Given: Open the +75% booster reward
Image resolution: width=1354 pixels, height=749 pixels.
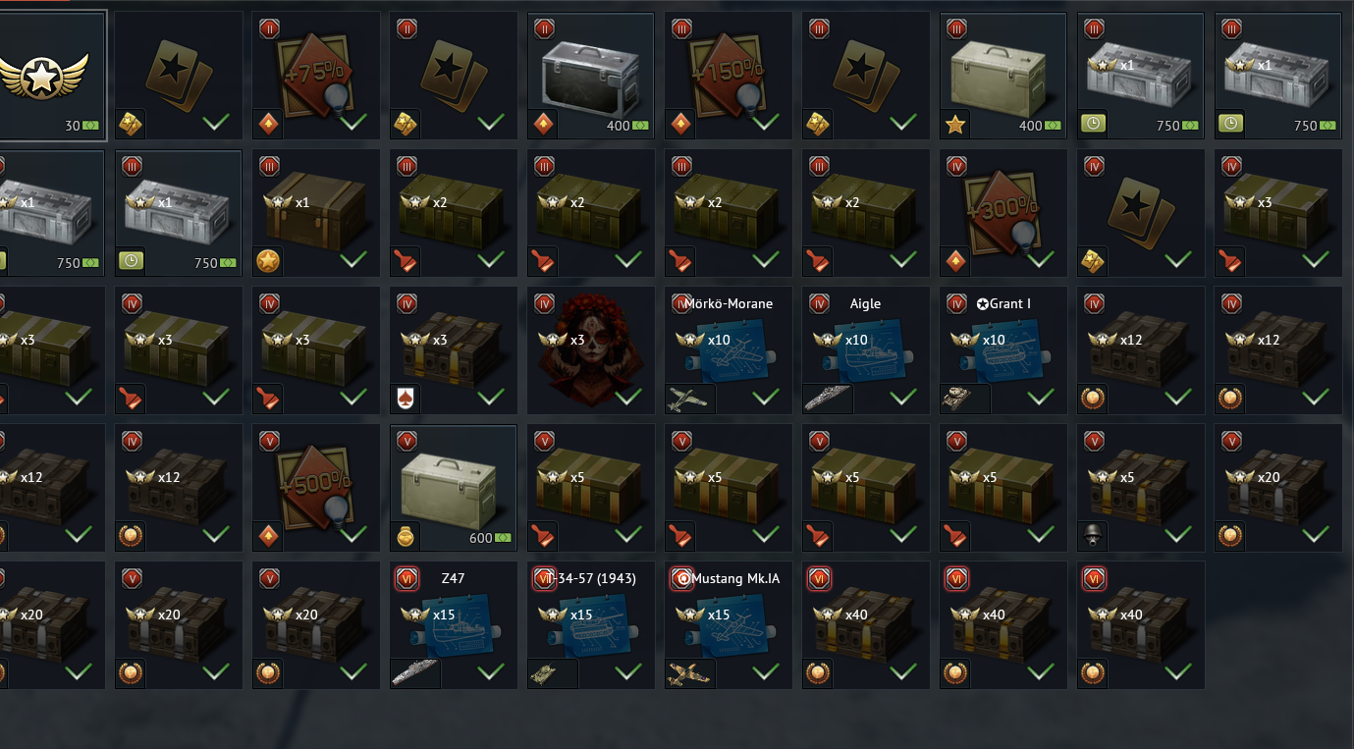Looking at the screenshot, I should 316,76.
